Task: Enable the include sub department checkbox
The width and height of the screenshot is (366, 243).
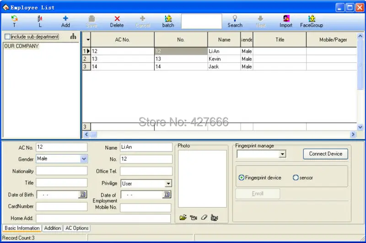Action: coord(7,37)
